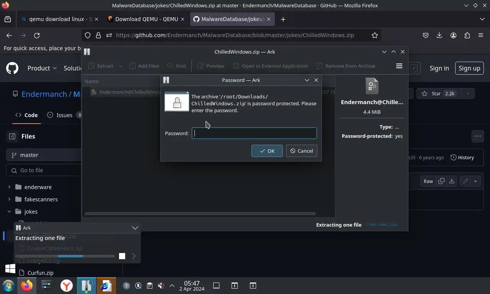Screen dimensions: 490x294
Task: Click the Show Desktop taskbar icon
Action: 216,286
